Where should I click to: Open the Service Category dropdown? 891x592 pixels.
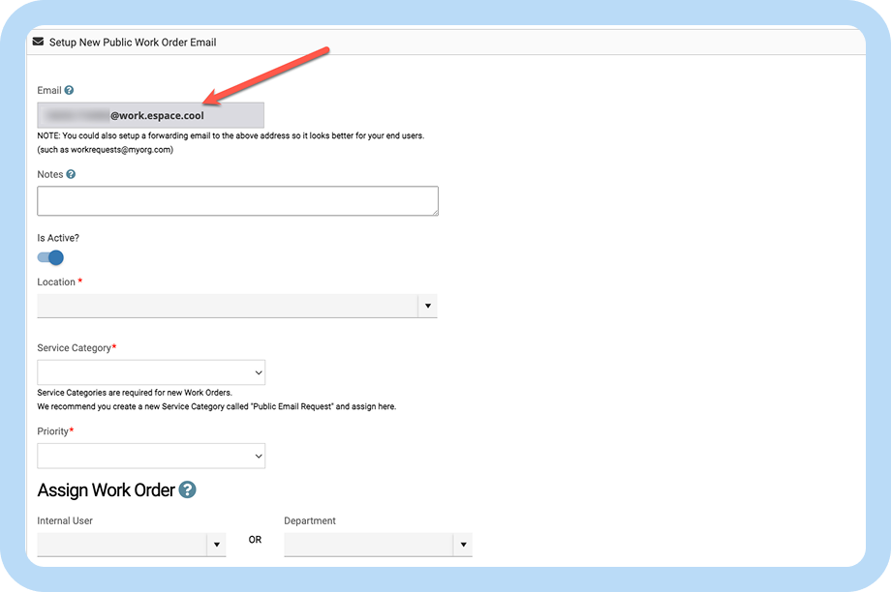(x=151, y=372)
